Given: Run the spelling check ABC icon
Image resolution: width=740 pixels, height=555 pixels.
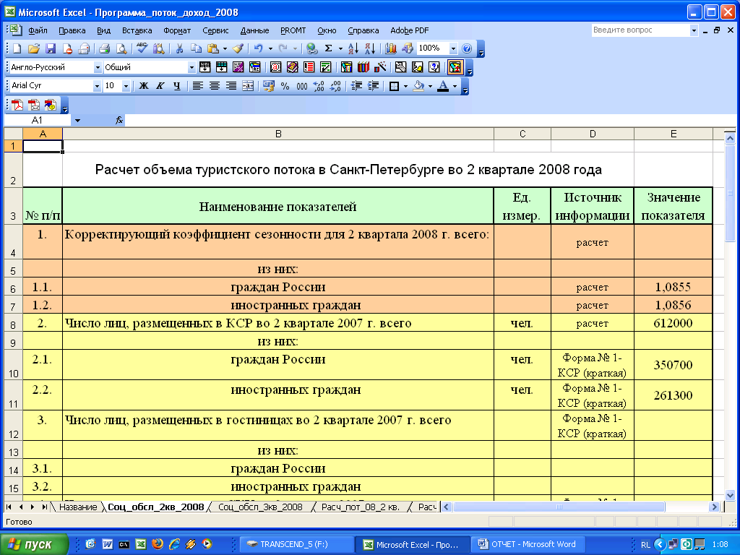Looking at the screenshot, I should [142, 48].
